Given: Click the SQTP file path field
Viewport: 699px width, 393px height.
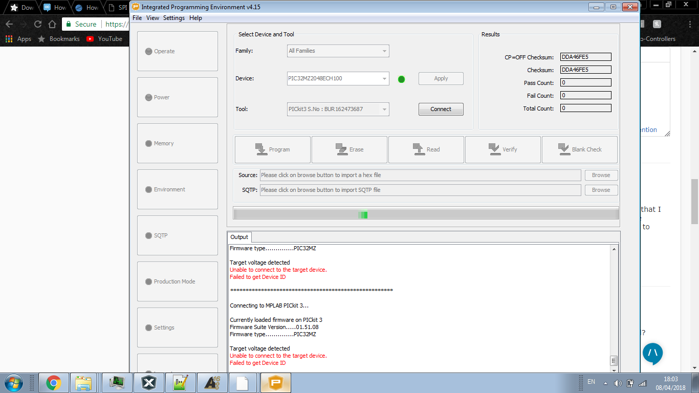Looking at the screenshot, I should tap(420, 190).
